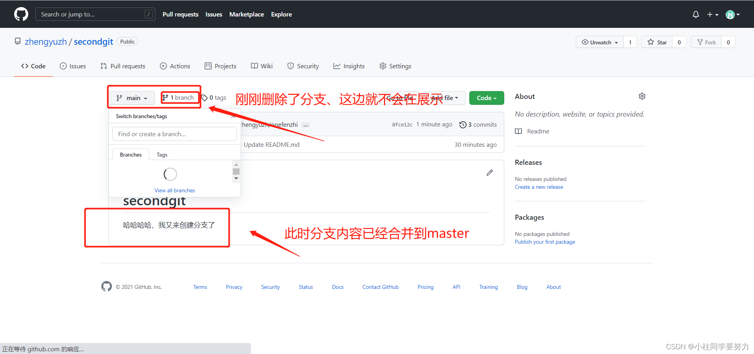
Task: Open the footer Security link
Action: click(271, 287)
